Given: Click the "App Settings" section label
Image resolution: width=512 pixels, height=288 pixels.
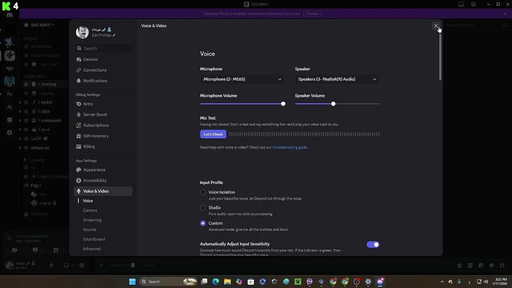Looking at the screenshot, I should pos(86,161).
